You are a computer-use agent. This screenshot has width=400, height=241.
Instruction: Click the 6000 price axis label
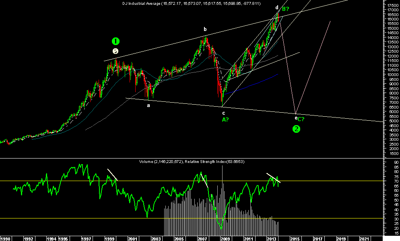click(x=394, y=111)
